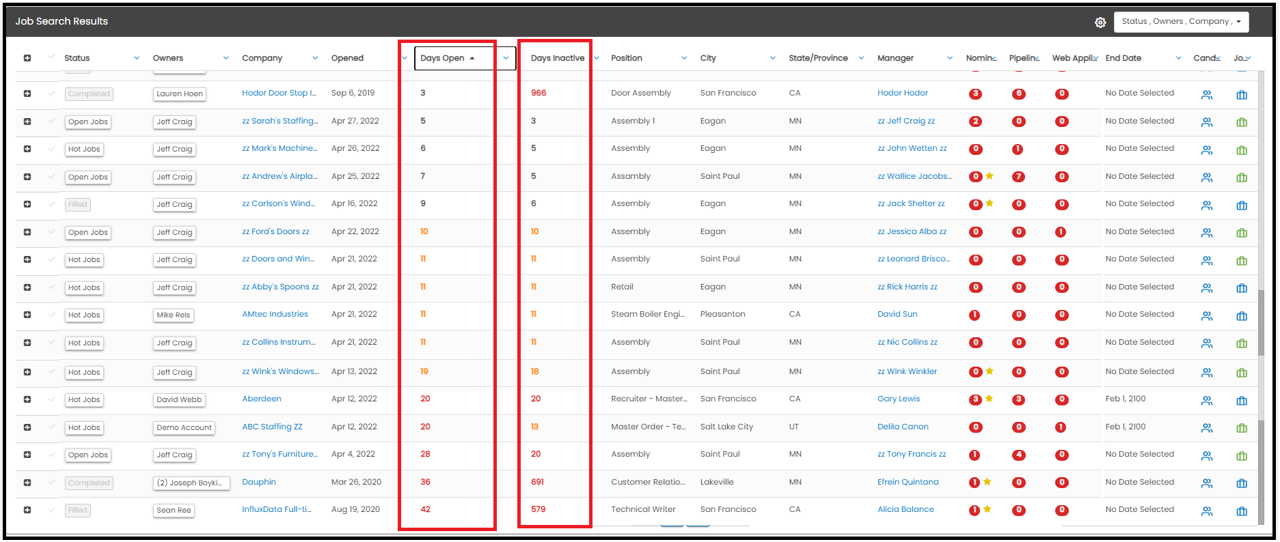This screenshot has width=1280, height=542.
Task: Open the Manager column filter chevron
Action: [x=950, y=58]
